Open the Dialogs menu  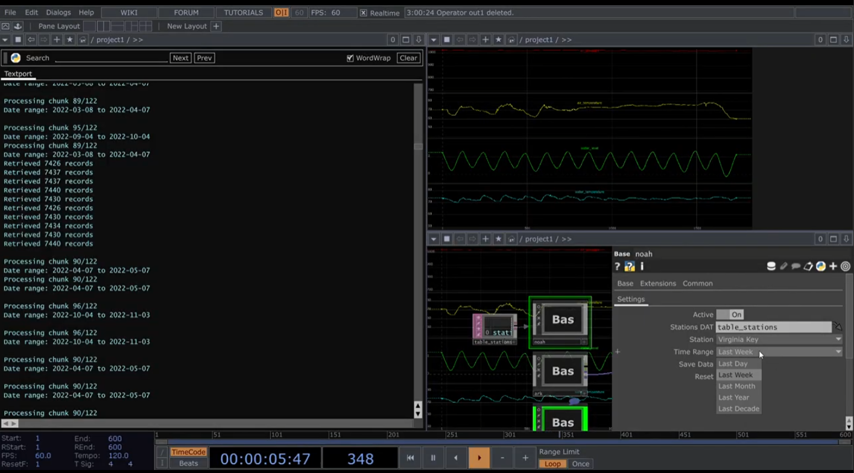click(59, 13)
